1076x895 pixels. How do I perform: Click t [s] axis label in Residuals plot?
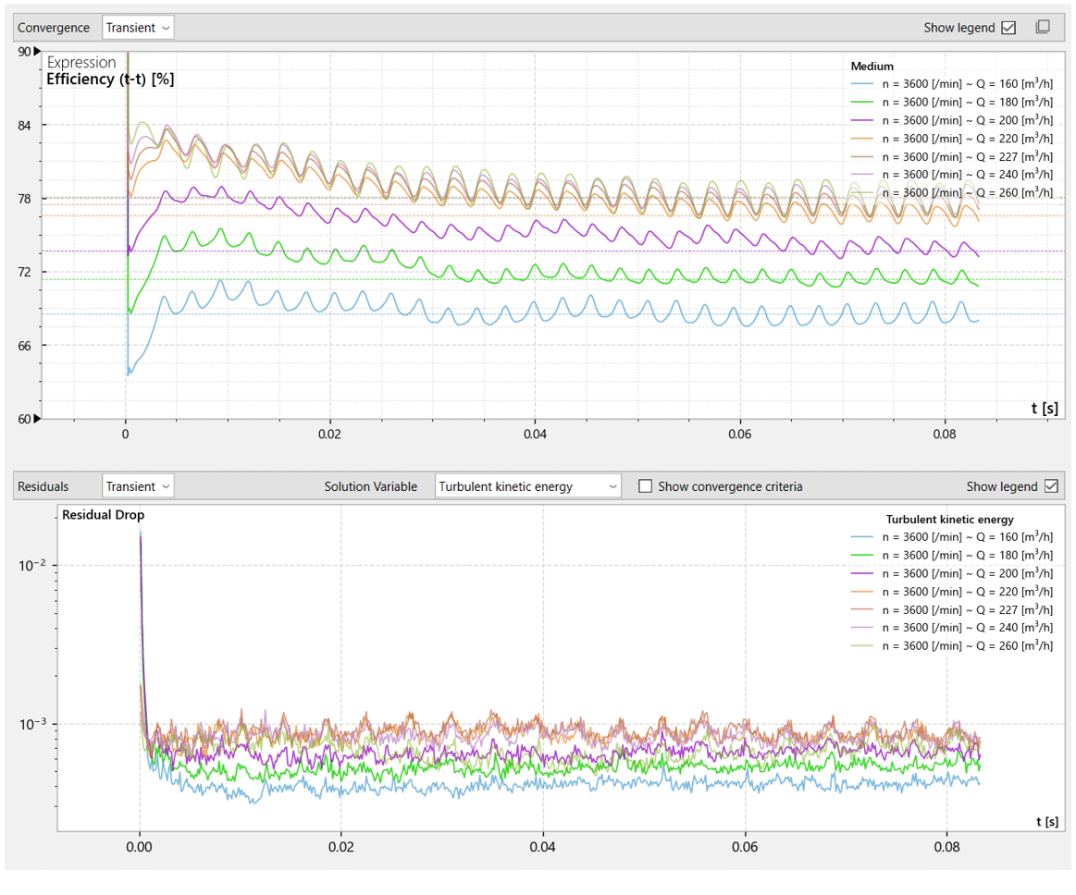1047,822
